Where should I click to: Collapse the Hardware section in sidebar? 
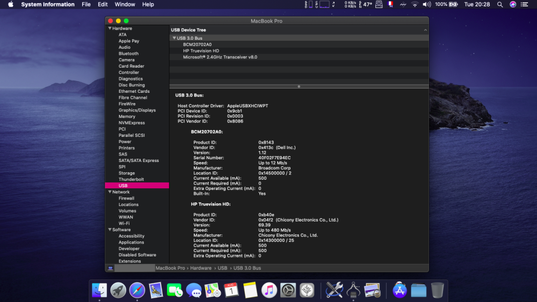(x=110, y=28)
